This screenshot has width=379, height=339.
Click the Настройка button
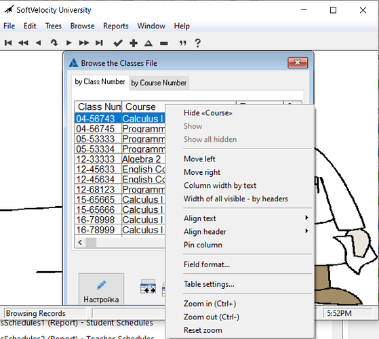click(101, 289)
